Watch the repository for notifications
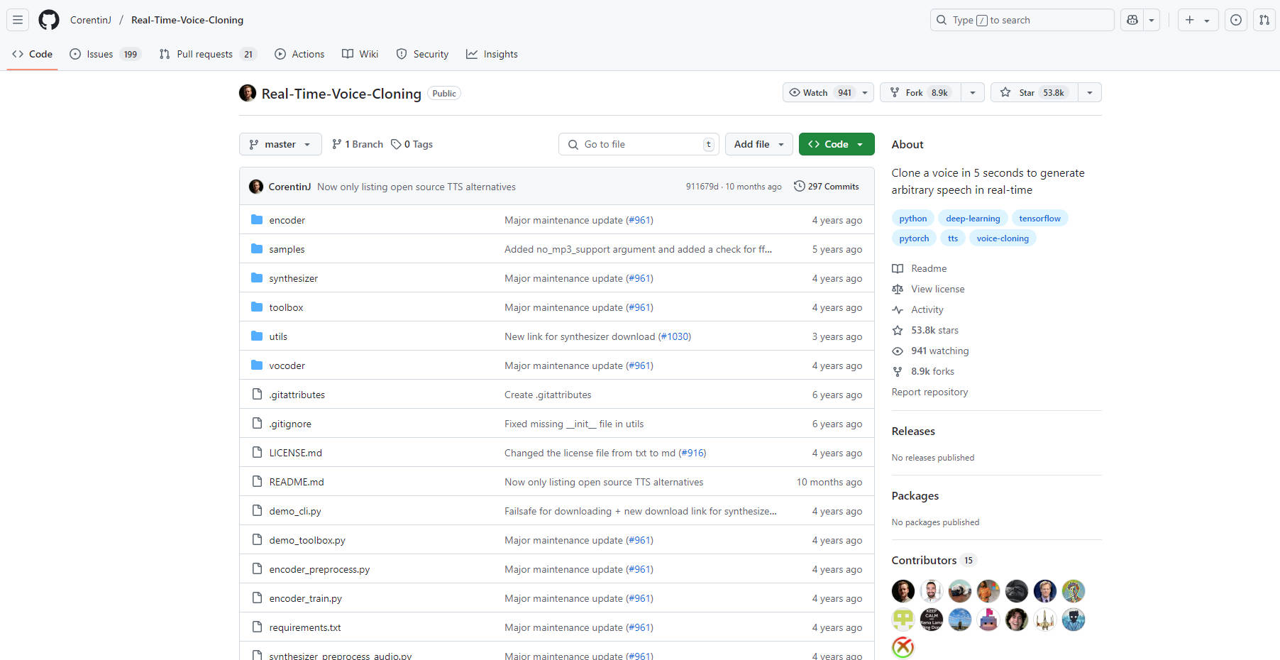This screenshot has width=1280, height=660. click(820, 92)
